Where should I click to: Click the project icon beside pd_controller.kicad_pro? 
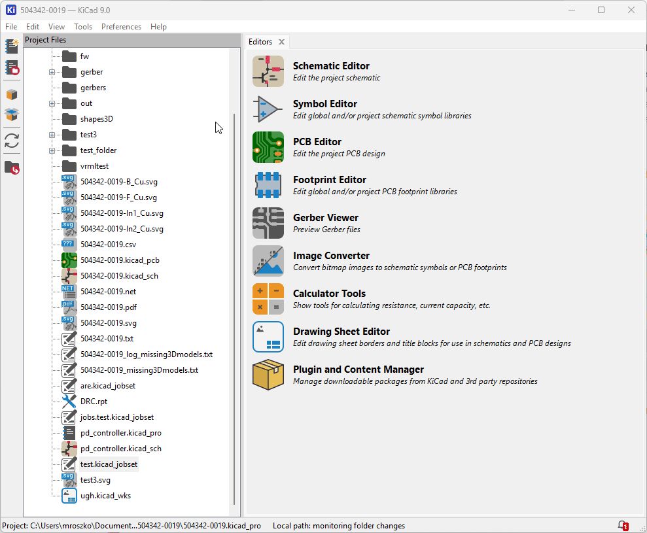(69, 433)
